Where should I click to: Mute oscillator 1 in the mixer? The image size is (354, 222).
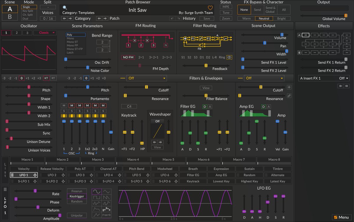(x=64, y=106)
